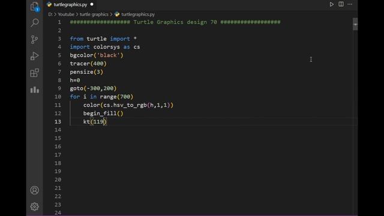Open the More Actions ellipsis menu
This screenshot has height=216, width=384.
(x=350, y=4)
